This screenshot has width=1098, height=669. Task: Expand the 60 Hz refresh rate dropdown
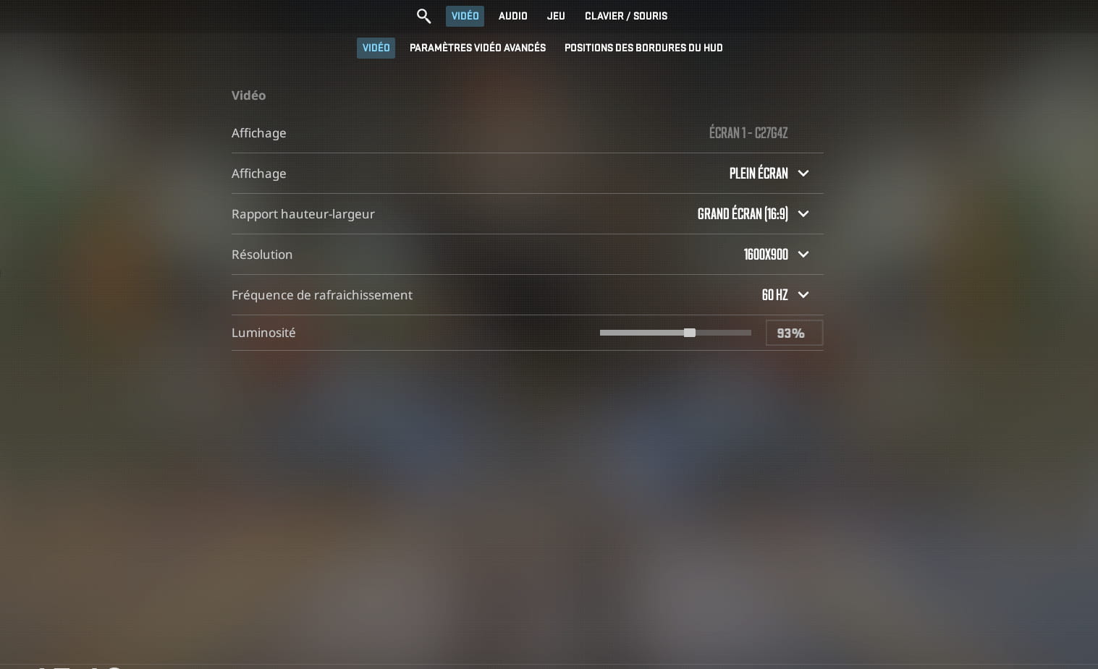785,295
